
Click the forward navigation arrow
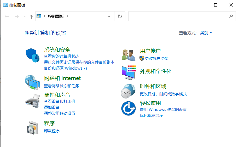click(17, 16)
